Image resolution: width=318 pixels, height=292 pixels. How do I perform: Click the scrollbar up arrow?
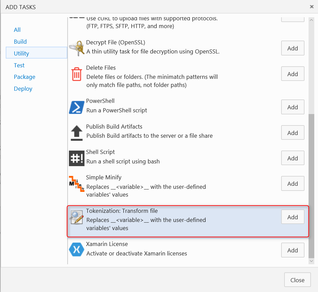[x=312, y=20]
